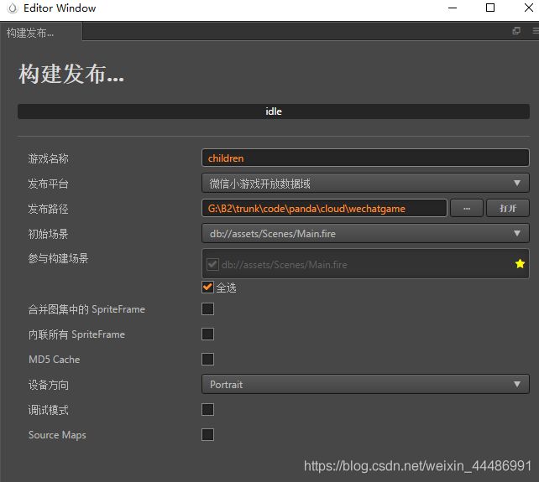Close the Editor Window

pos(529,8)
